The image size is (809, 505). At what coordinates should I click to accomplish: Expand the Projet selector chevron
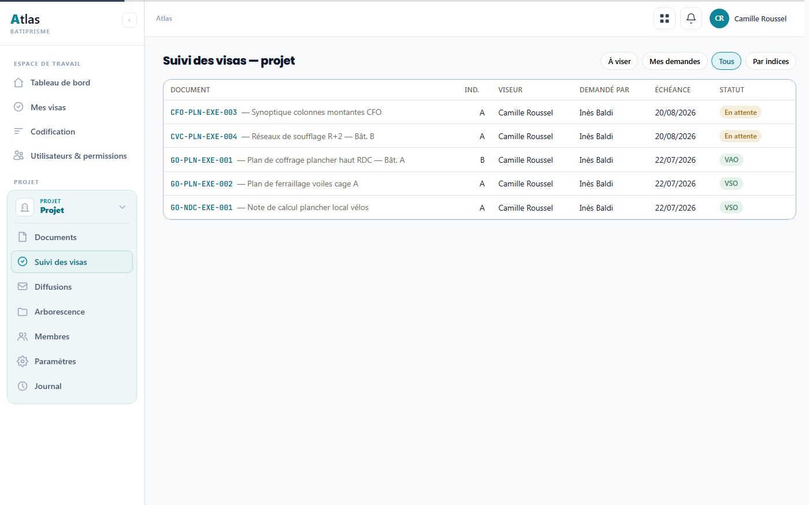122,207
